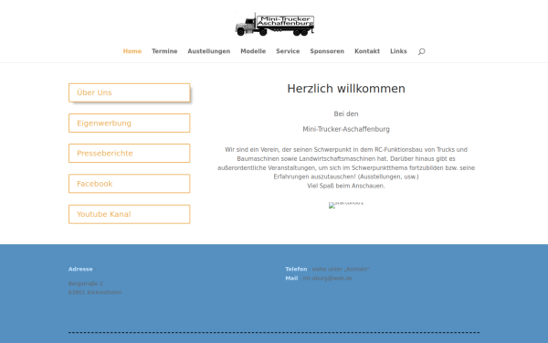This screenshot has width=548, height=343.
Task: Visit the Sponsoren page
Action: point(327,51)
